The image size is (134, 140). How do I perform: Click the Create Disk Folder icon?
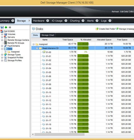[x=97, y=29]
